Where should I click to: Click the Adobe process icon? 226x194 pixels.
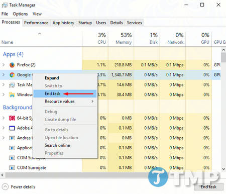(x=12, y=128)
